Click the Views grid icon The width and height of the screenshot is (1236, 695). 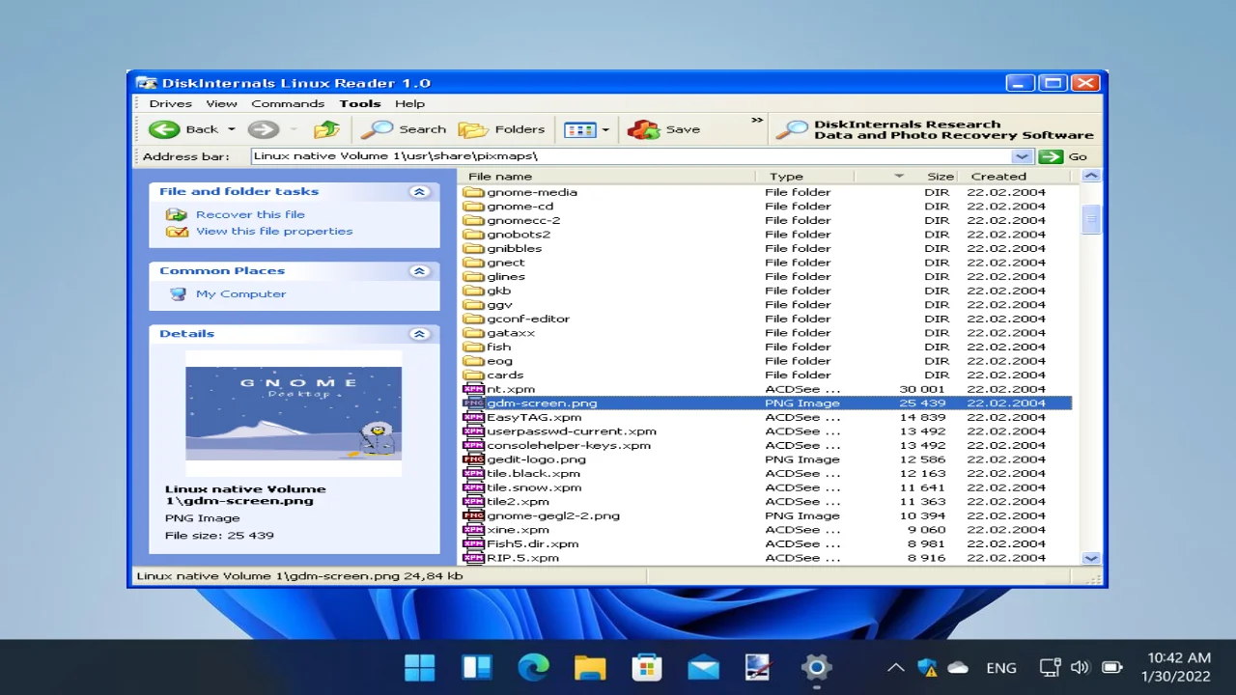click(x=580, y=129)
